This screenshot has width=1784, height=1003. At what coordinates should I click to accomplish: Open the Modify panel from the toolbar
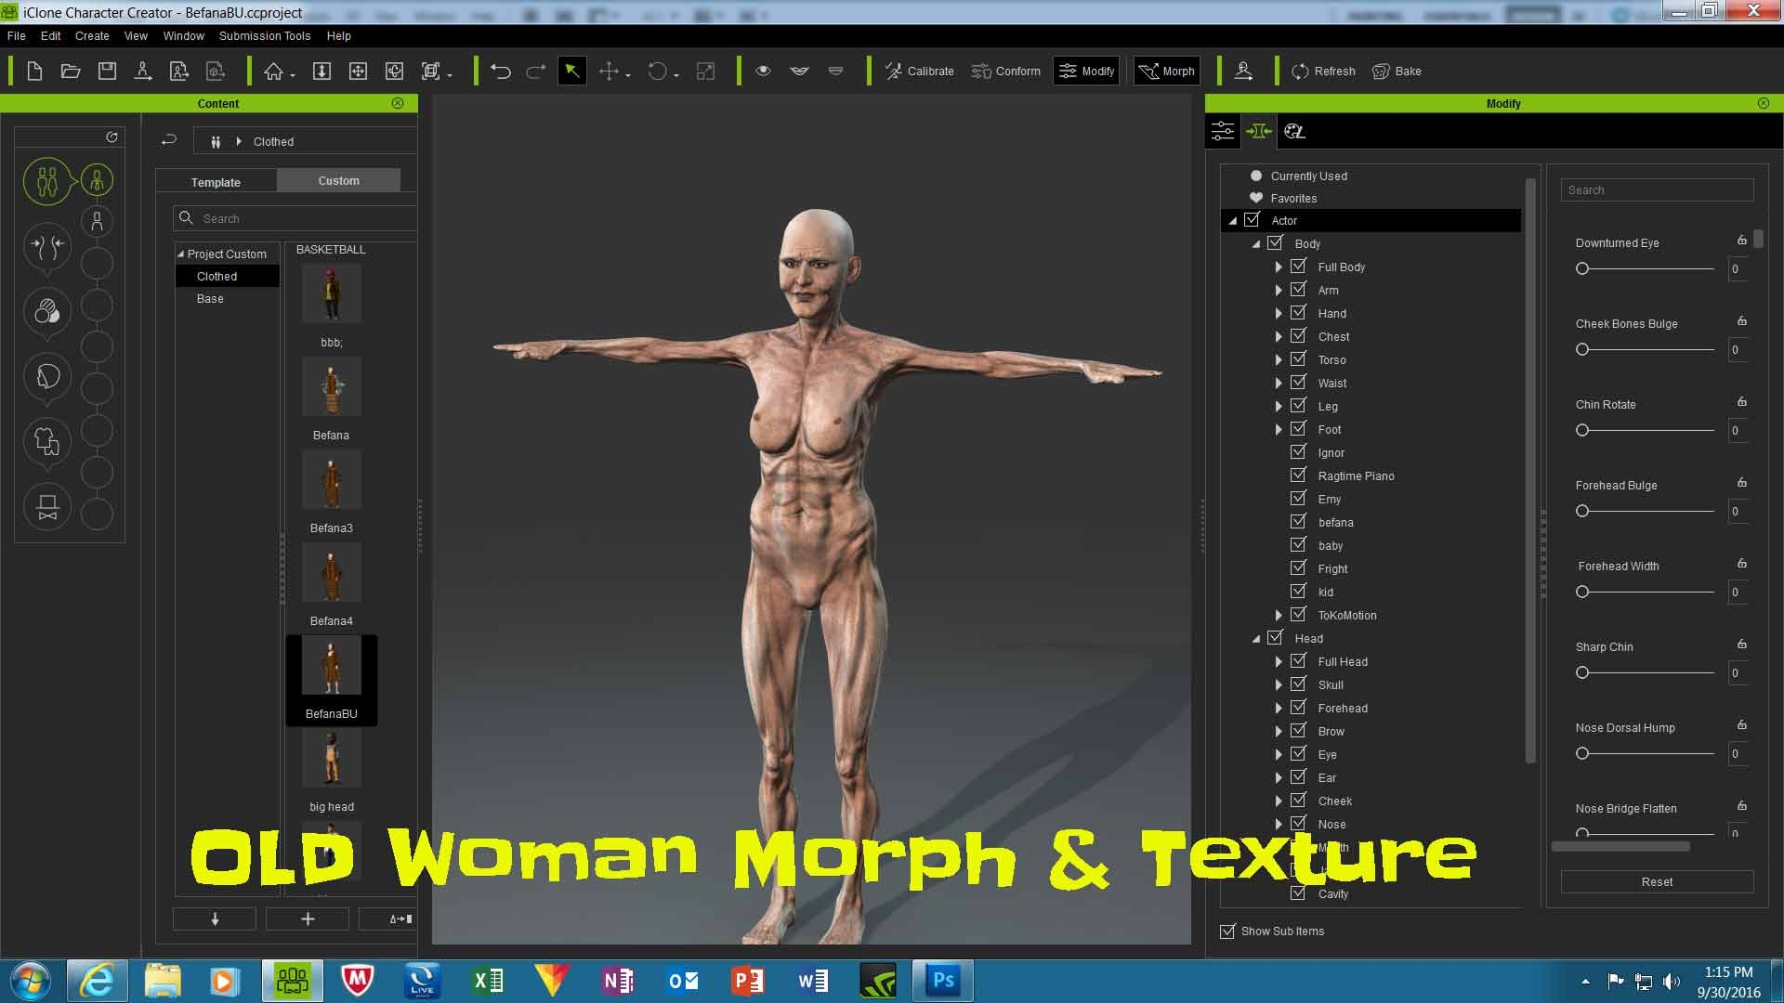point(1086,72)
